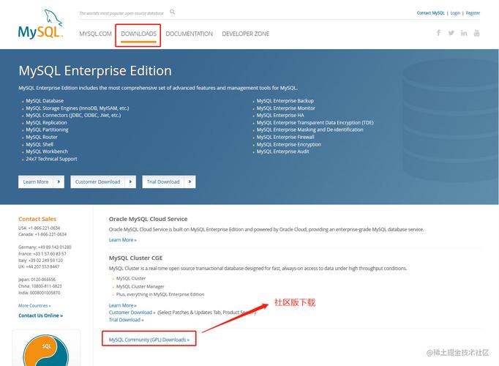Click the MySQL Replication list item
Image resolution: width=499 pixels, height=366 pixels.
47,122
